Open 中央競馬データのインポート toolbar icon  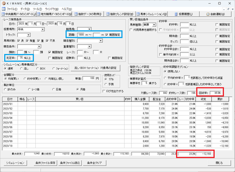point(3,14)
